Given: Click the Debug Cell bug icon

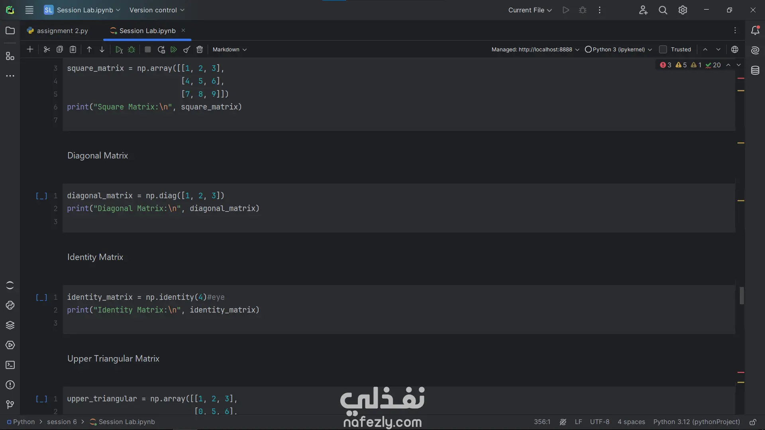Looking at the screenshot, I should pyautogui.click(x=131, y=50).
